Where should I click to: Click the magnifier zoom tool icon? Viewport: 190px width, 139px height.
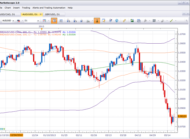point(88,21)
